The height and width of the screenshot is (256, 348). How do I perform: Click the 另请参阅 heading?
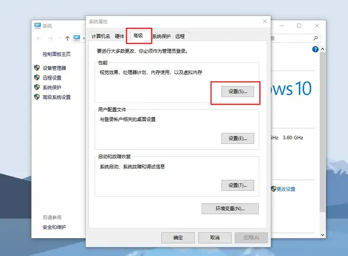pyautogui.click(x=52, y=217)
